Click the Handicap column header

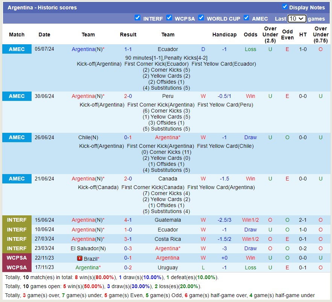tap(224, 35)
